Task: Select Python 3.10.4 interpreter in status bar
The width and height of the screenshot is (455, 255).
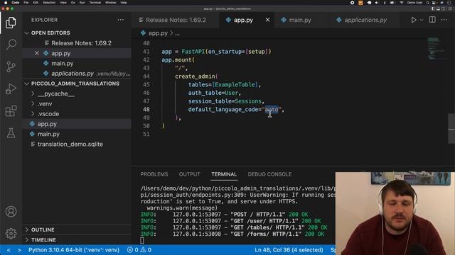Action: 74,250
